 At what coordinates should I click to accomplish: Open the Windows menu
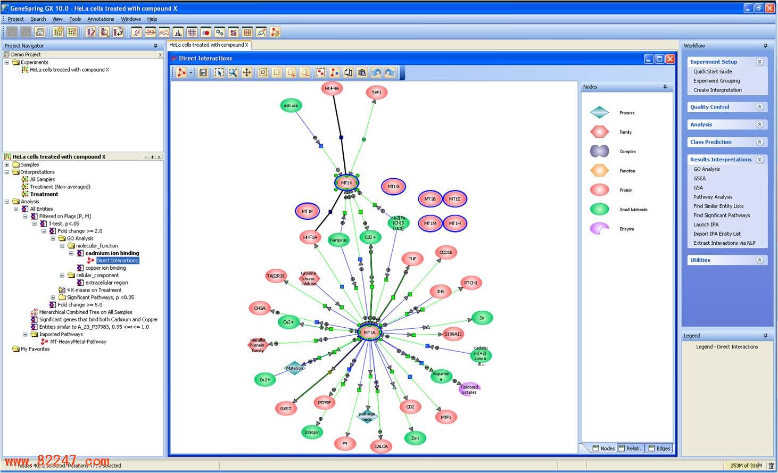pyautogui.click(x=131, y=19)
